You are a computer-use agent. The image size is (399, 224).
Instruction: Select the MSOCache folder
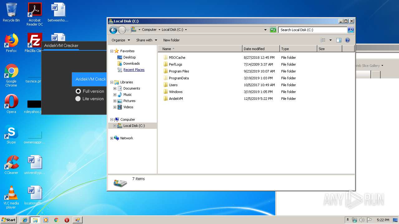[x=177, y=58]
